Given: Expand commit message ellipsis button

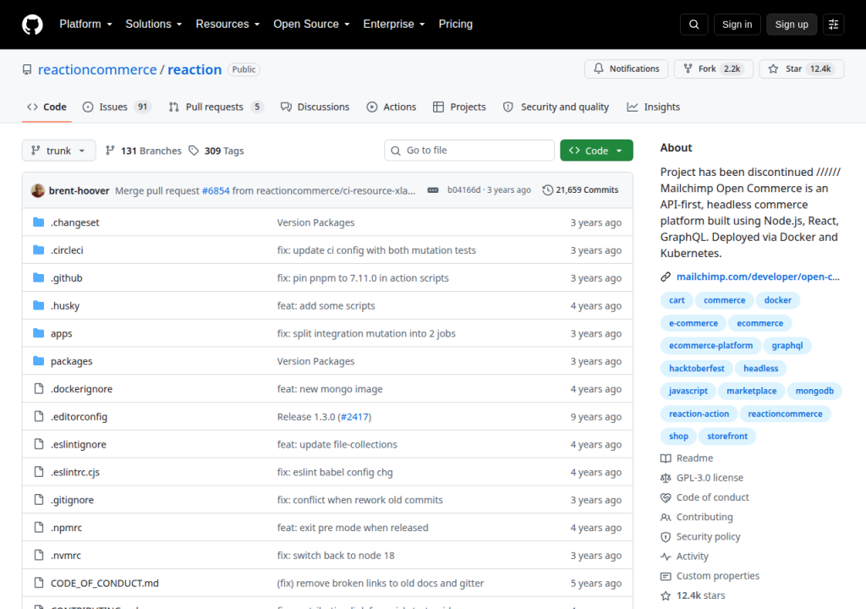Looking at the screenshot, I should pyautogui.click(x=433, y=190).
